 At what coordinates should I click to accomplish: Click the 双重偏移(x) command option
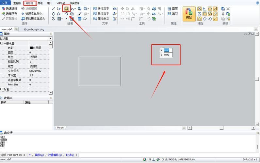tap(55, 155)
